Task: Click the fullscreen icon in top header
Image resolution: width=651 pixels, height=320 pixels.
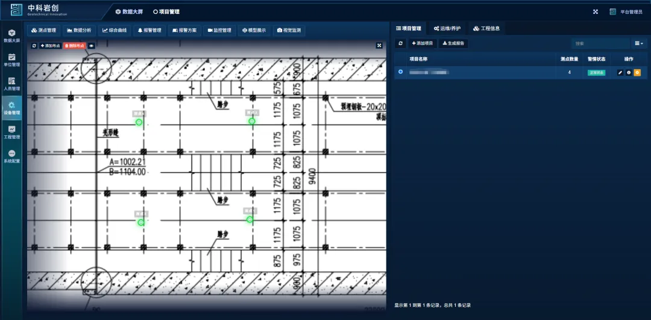Action: click(x=596, y=11)
